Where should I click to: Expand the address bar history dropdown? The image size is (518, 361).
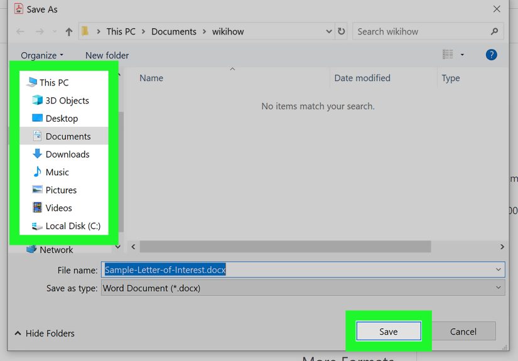329,31
